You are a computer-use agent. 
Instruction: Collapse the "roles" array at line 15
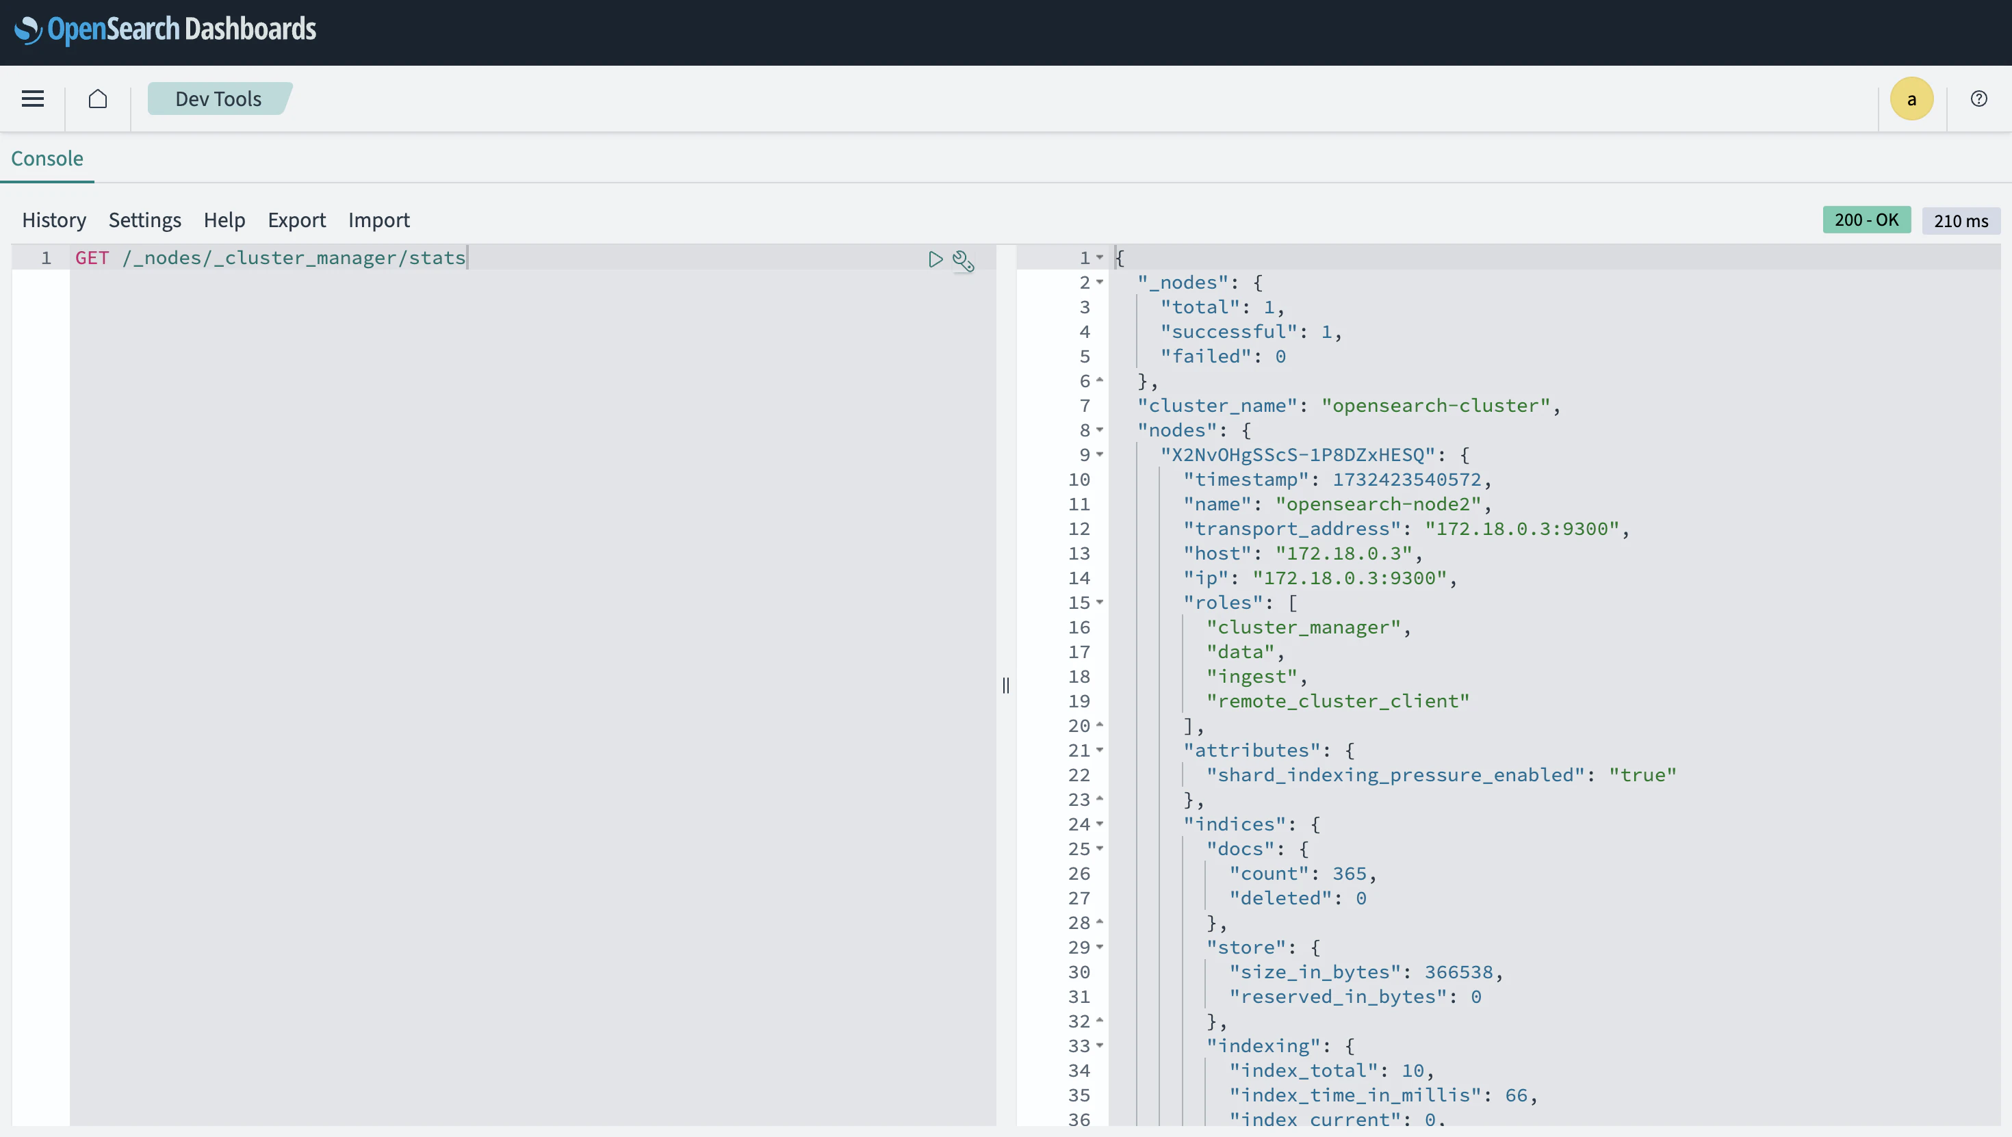tap(1100, 602)
